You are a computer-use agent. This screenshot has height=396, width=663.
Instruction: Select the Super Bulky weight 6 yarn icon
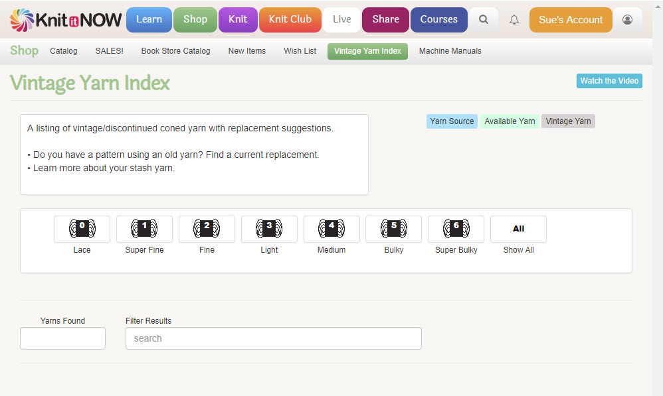click(x=456, y=229)
